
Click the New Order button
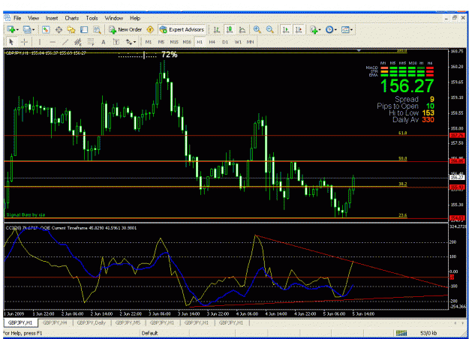pyautogui.click(x=125, y=29)
